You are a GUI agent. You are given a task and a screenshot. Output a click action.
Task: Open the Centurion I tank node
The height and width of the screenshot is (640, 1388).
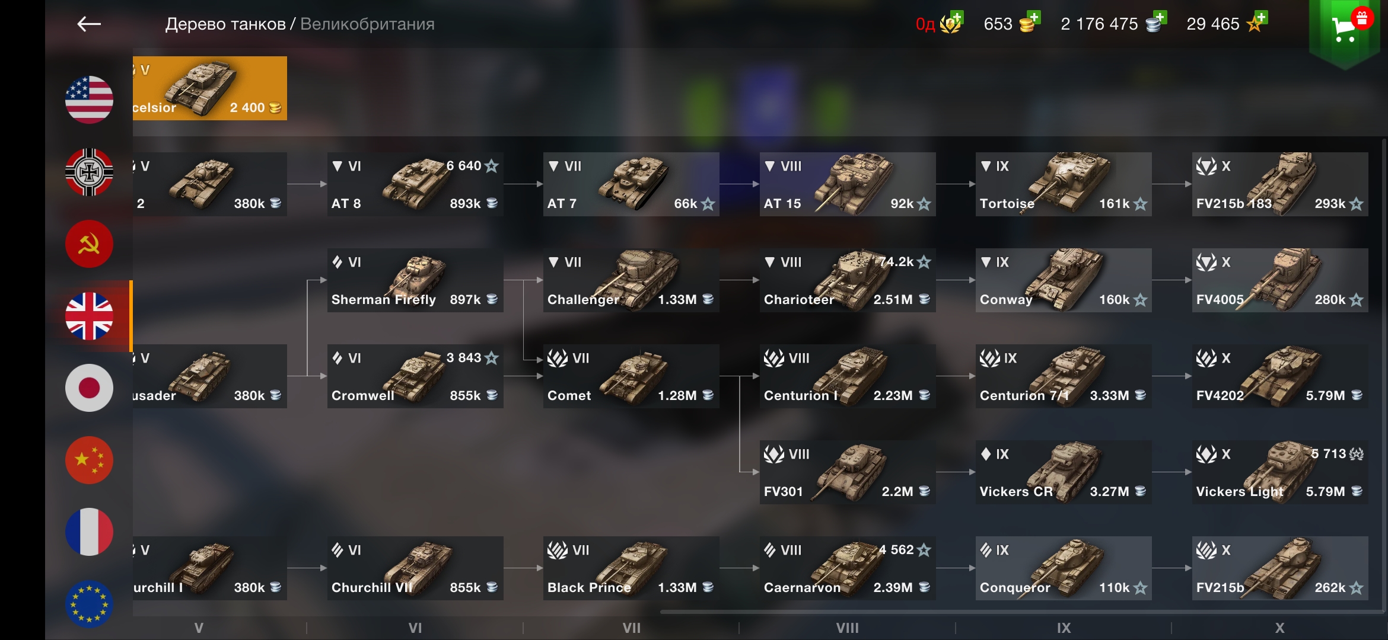[x=848, y=376]
